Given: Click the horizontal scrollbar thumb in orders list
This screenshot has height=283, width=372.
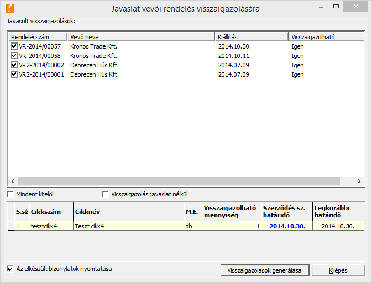Looking at the screenshot, I should coord(179,181).
